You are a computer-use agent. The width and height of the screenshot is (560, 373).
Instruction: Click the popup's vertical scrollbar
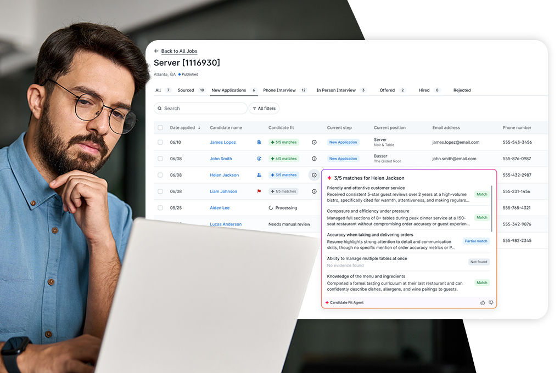(492, 209)
